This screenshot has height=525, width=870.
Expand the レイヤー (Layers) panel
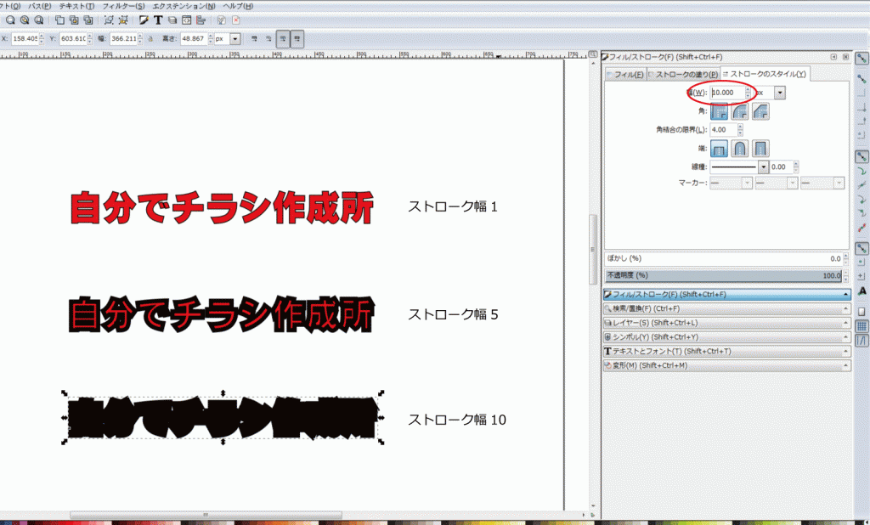point(726,323)
